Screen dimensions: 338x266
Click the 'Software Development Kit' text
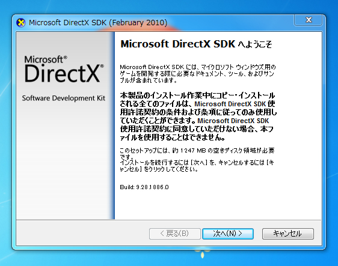63,98
